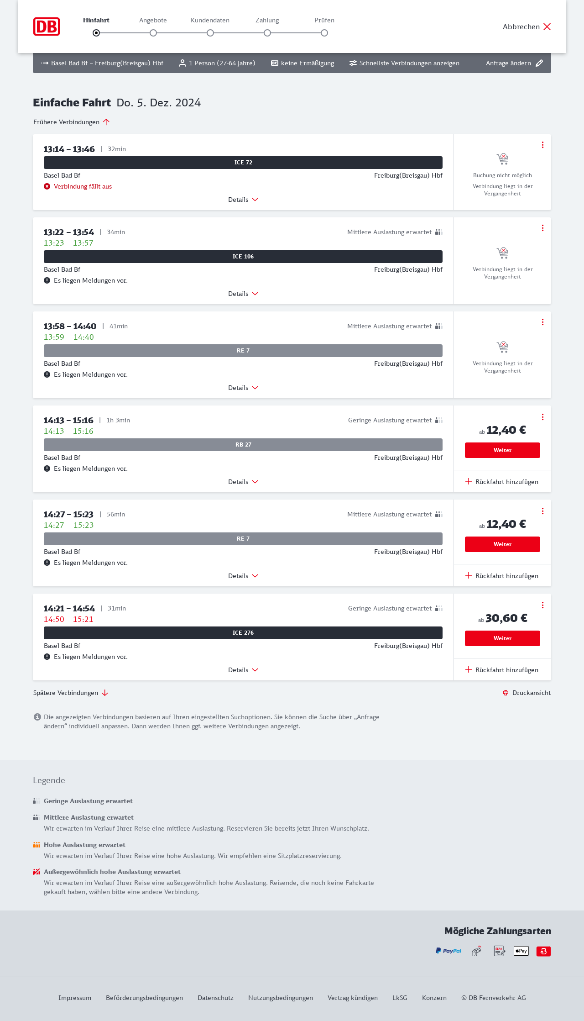584x1021 pixels.
Task: Click the Abbrechen close X icon
Action: [x=547, y=26]
